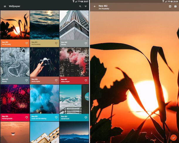Toggle favorite heart on New 459
This screenshot has width=179, height=143.
coord(27,80)
